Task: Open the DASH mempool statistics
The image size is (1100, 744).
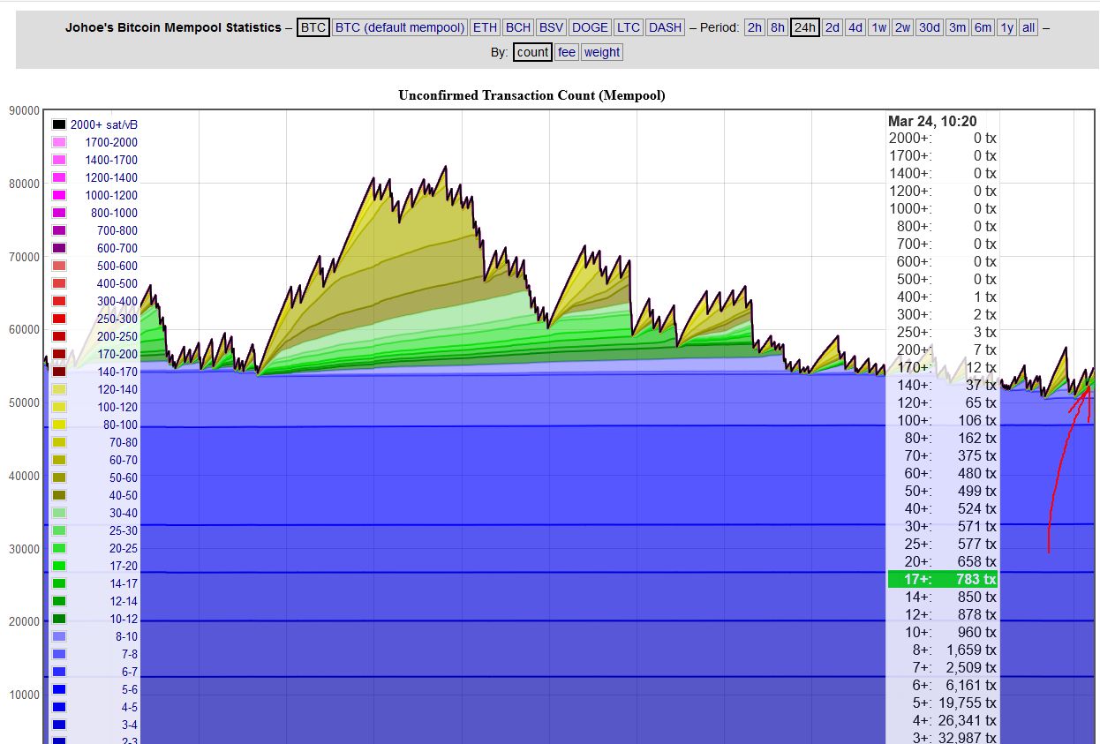Action: coord(666,27)
